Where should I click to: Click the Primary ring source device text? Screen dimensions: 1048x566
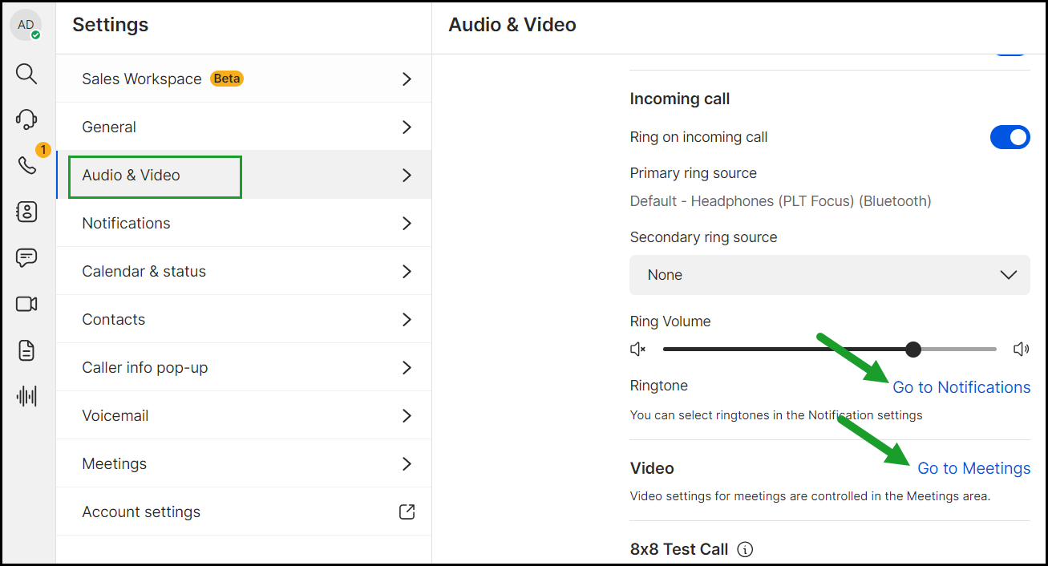780,201
